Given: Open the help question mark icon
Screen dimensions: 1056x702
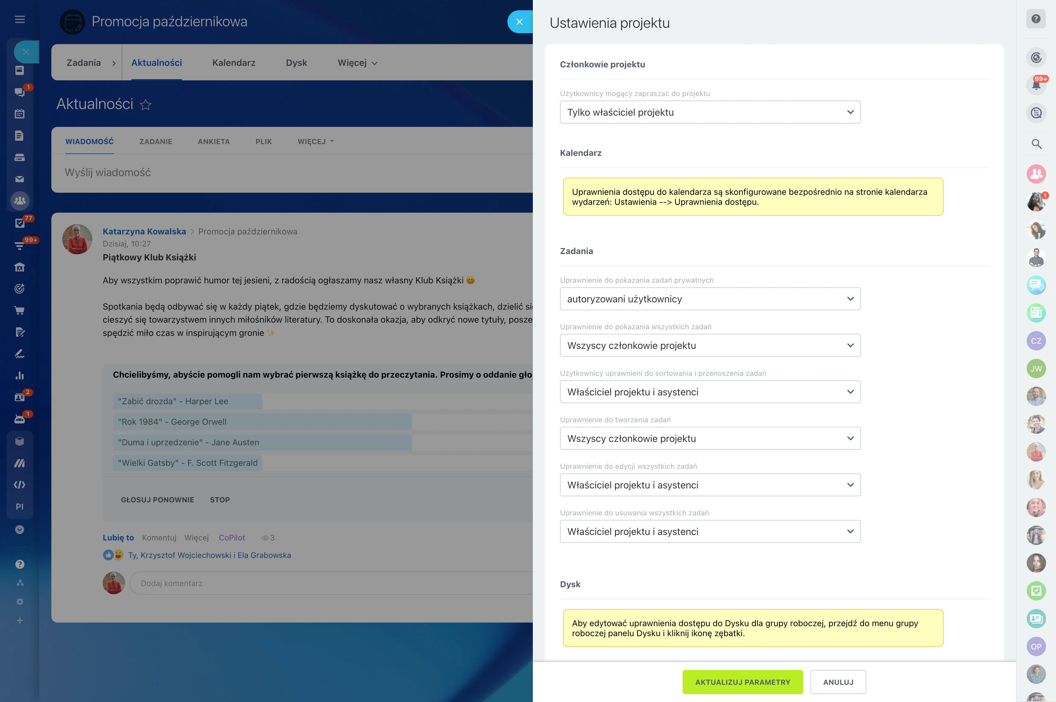Looking at the screenshot, I should click(1036, 19).
